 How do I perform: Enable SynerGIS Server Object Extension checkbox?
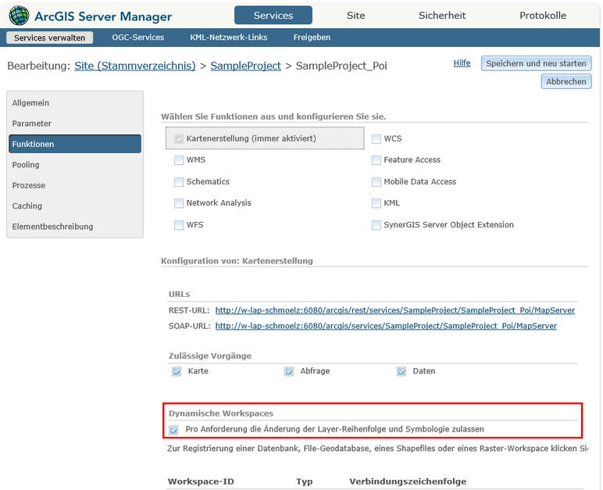tap(376, 225)
